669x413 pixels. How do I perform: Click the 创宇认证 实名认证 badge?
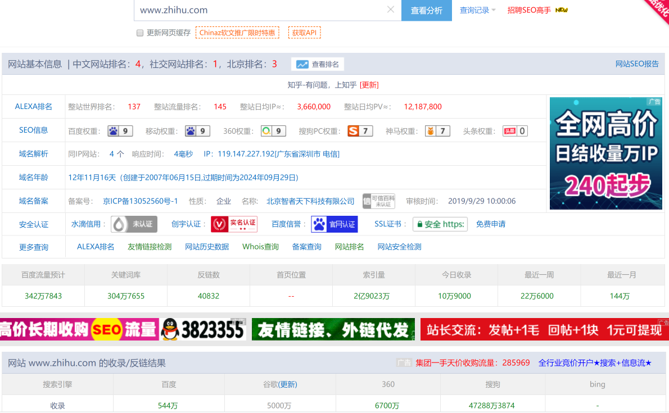coord(234,224)
